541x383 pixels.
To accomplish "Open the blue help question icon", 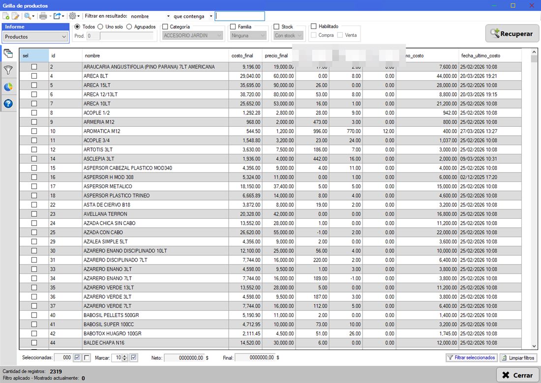I will click(8, 104).
